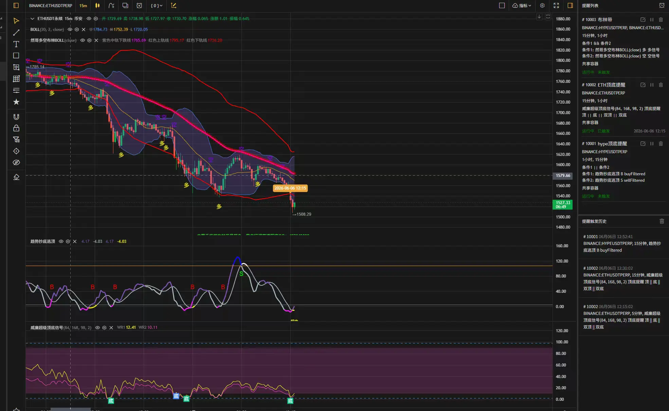Open 趋势抄底逃顶 indicator settings

(x=68, y=242)
